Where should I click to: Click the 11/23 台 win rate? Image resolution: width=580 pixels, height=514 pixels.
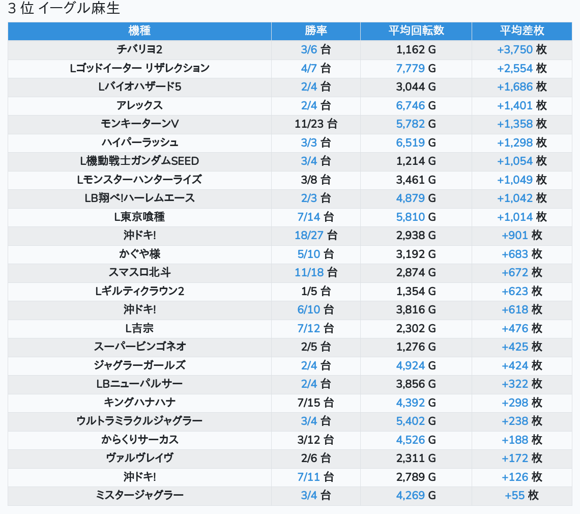[x=316, y=124]
